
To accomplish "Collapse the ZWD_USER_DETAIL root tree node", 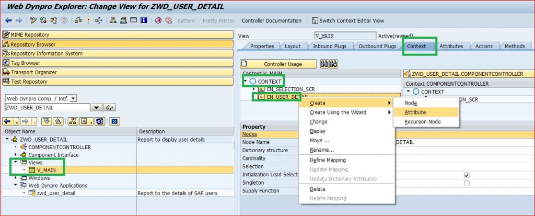I will (7, 140).
